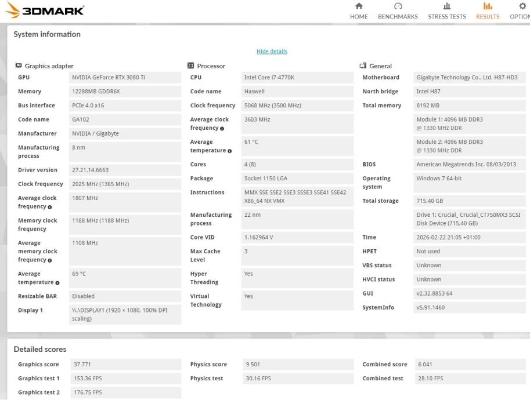The height and width of the screenshot is (400, 530).
Task: Select the System information heading
Action: (x=47, y=34)
